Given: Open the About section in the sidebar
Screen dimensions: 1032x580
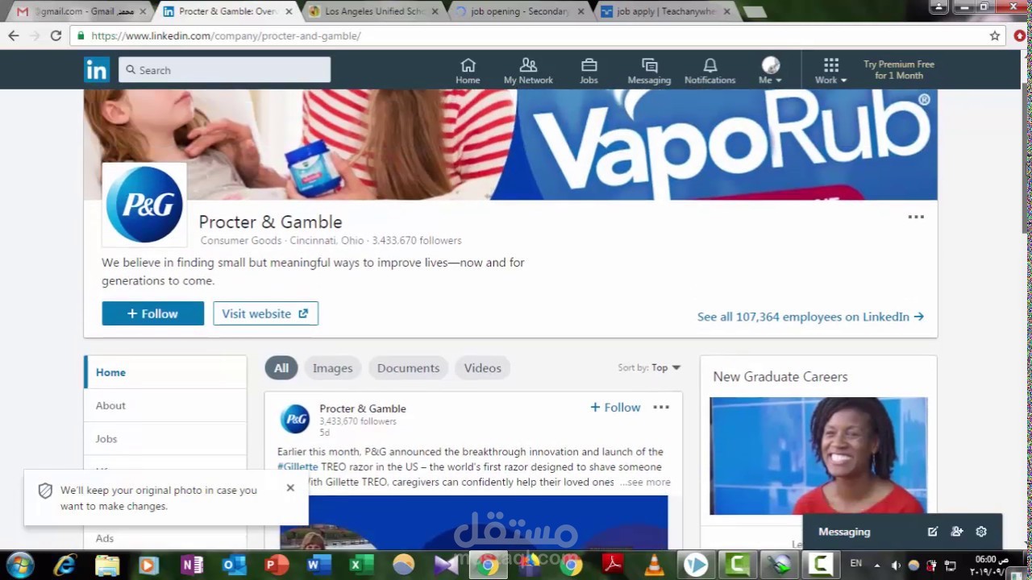Looking at the screenshot, I should point(165,405).
